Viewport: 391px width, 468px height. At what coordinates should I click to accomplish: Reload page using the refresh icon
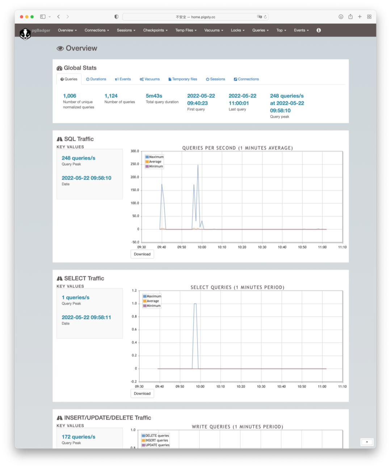tap(265, 17)
